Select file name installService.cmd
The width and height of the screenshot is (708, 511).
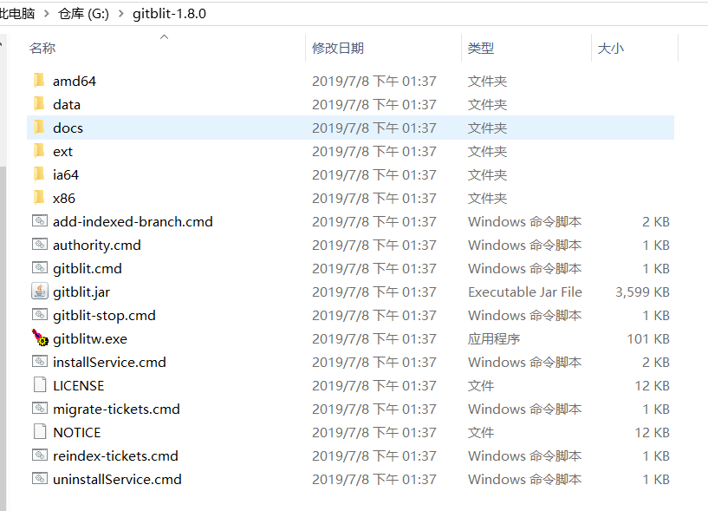(x=109, y=363)
